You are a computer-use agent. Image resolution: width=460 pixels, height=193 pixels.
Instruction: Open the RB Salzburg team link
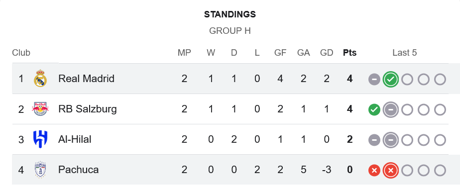pyautogui.click(x=88, y=109)
